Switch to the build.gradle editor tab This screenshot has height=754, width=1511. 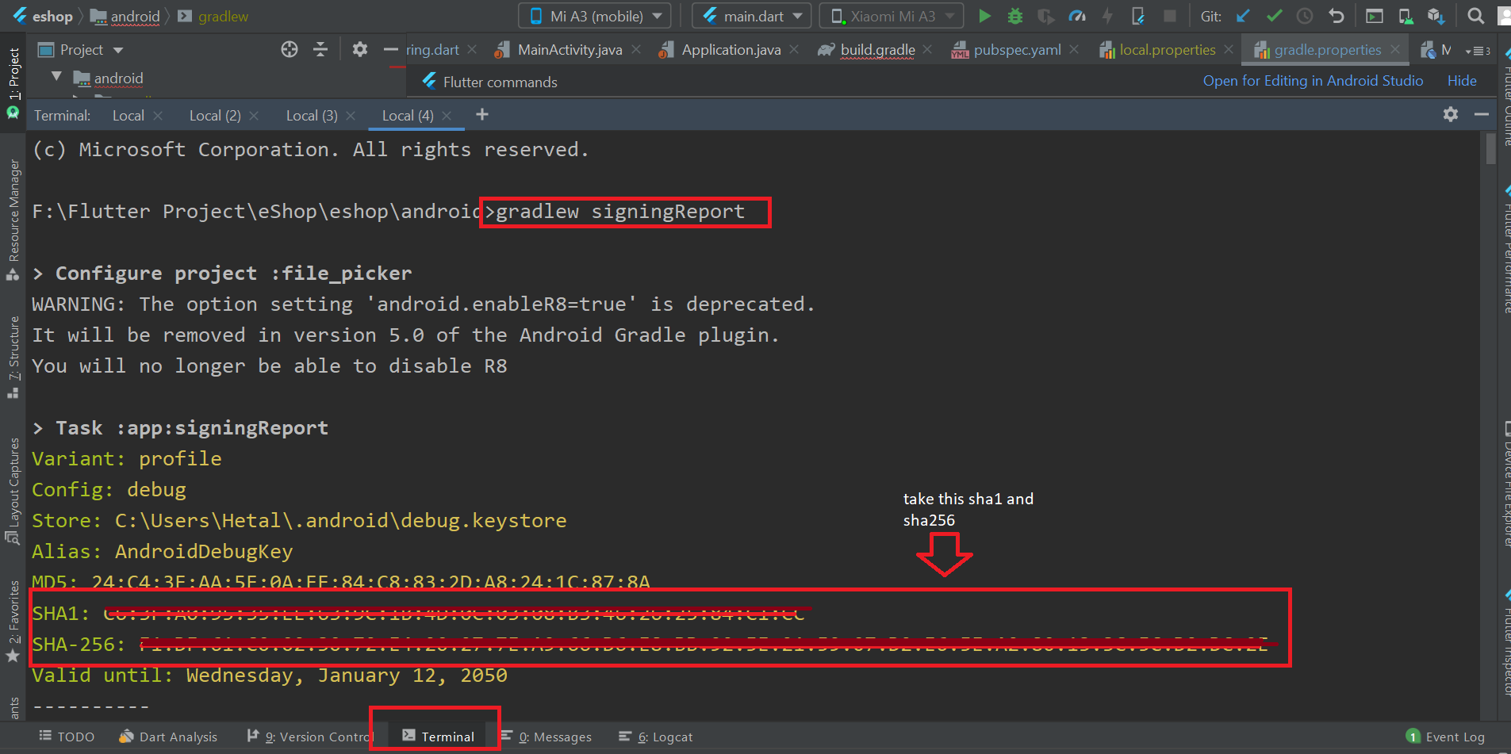(x=877, y=50)
